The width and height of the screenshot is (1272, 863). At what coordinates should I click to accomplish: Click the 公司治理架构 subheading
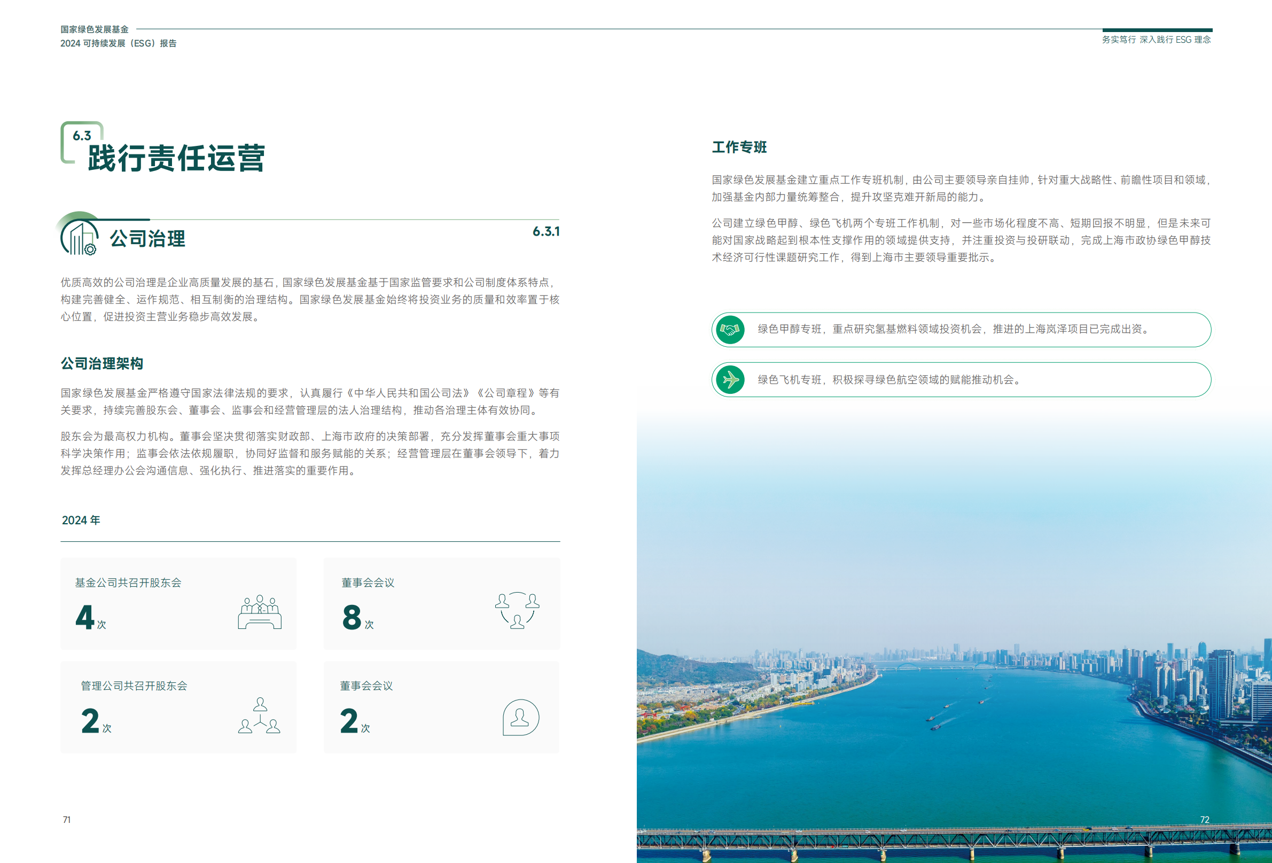coord(102,363)
